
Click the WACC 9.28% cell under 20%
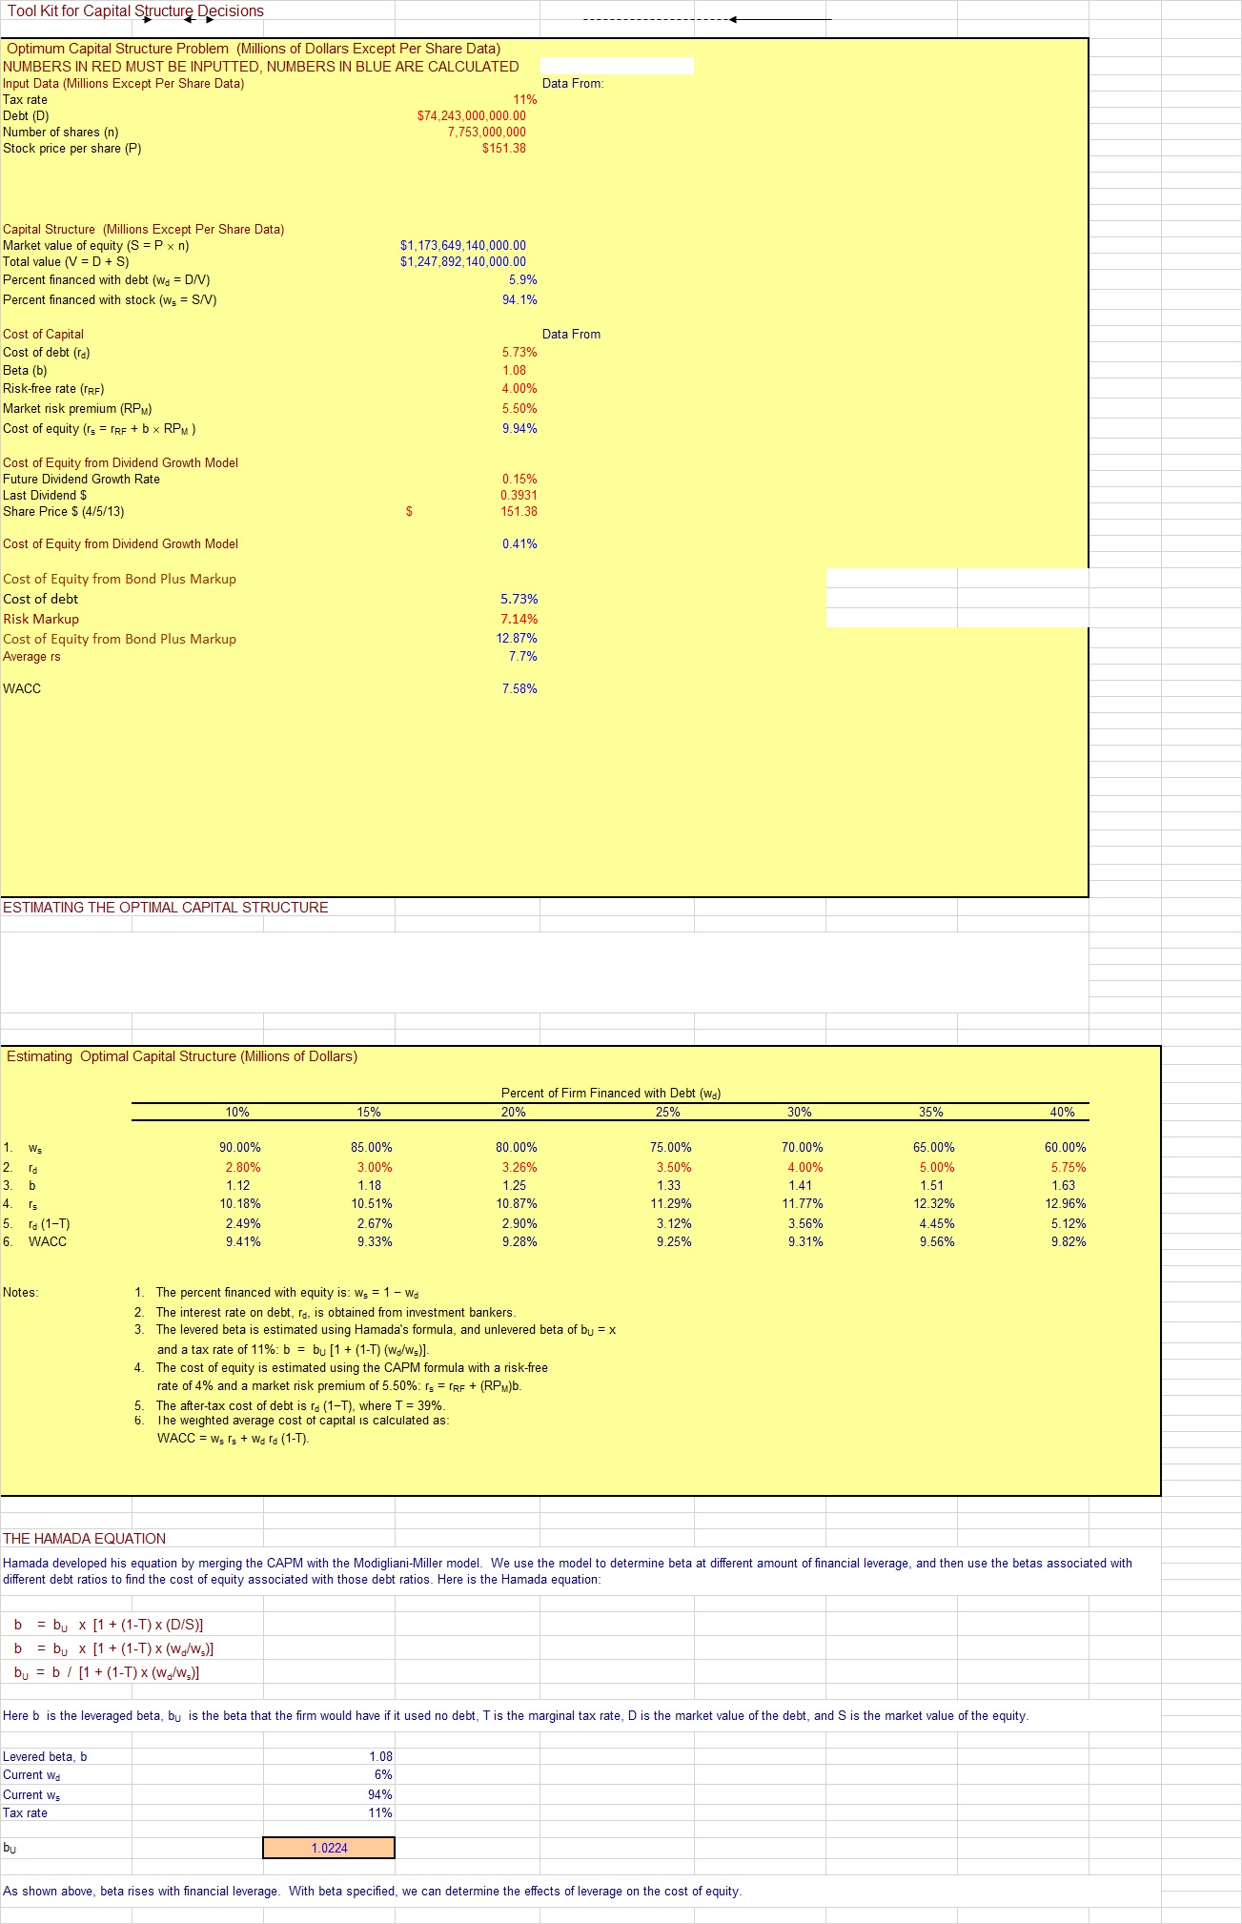pos(519,1242)
